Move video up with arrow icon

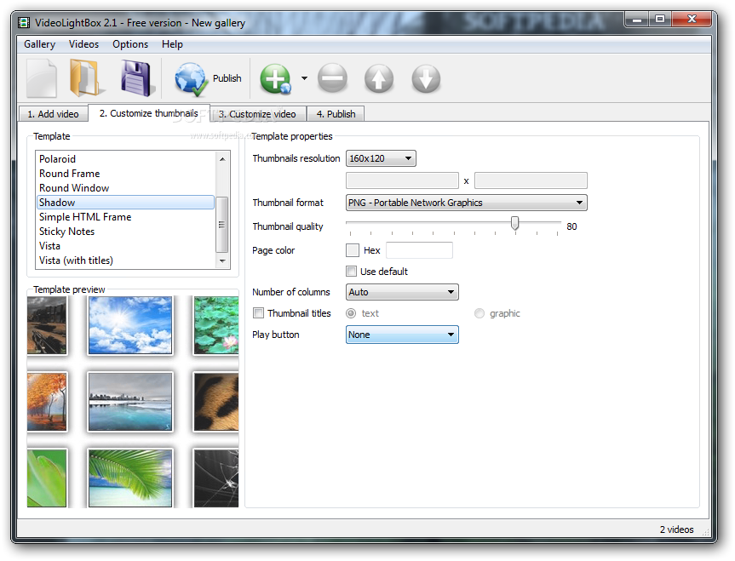pyautogui.click(x=379, y=78)
